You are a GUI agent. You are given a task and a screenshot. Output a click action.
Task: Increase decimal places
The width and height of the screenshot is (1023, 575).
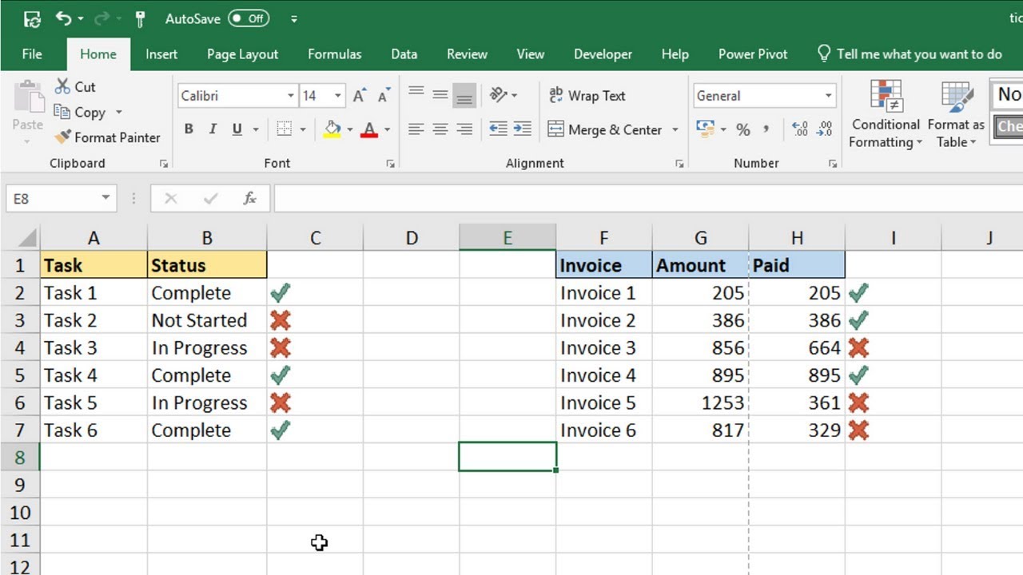pos(799,129)
